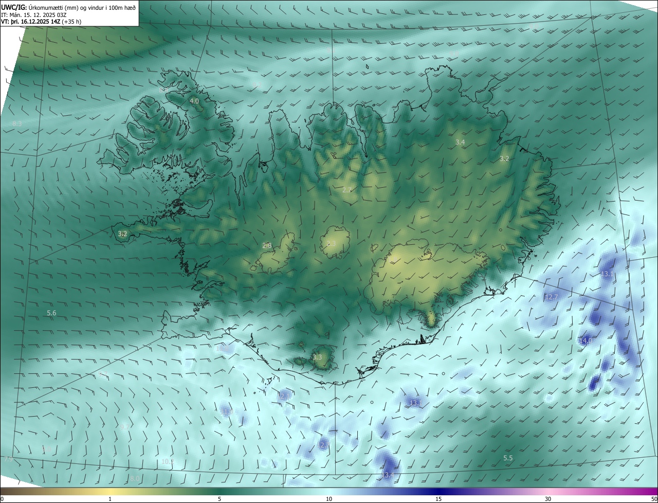658x503 pixels.
Task: Click the 2.3 value label on Hofsjökull
Action: (331, 243)
